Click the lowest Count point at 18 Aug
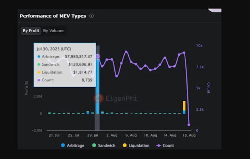Image resolution: width=250 pixels, height=159 pixels. pos(189,125)
